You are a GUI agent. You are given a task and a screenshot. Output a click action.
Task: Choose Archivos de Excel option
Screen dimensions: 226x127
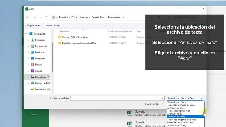click(186, 108)
